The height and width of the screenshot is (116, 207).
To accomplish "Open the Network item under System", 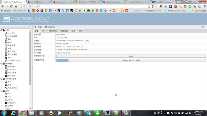I will tap(8, 39).
